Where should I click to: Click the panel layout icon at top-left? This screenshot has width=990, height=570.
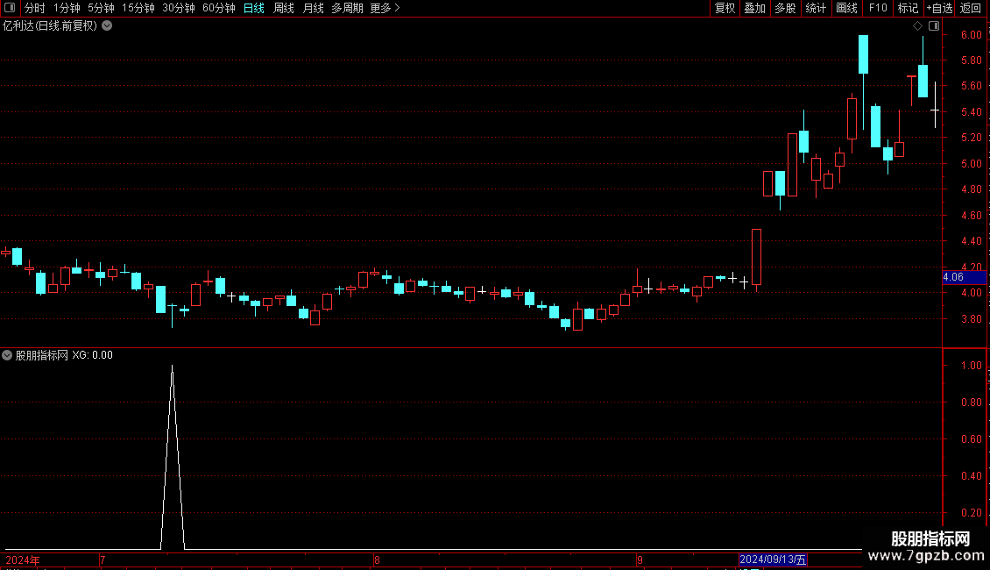coord(10,8)
